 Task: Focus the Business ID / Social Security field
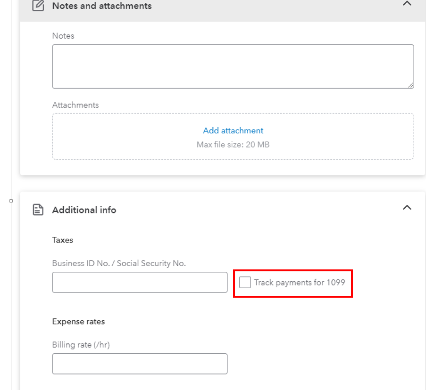tap(140, 282)
